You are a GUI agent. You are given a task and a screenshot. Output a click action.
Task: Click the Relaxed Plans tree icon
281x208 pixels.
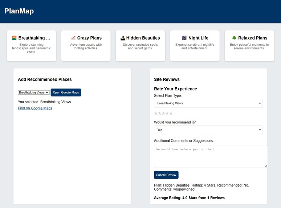234,38
